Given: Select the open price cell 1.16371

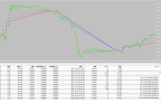Looking at the screenshot, I should pyautogui.click(x=32, y=69).
